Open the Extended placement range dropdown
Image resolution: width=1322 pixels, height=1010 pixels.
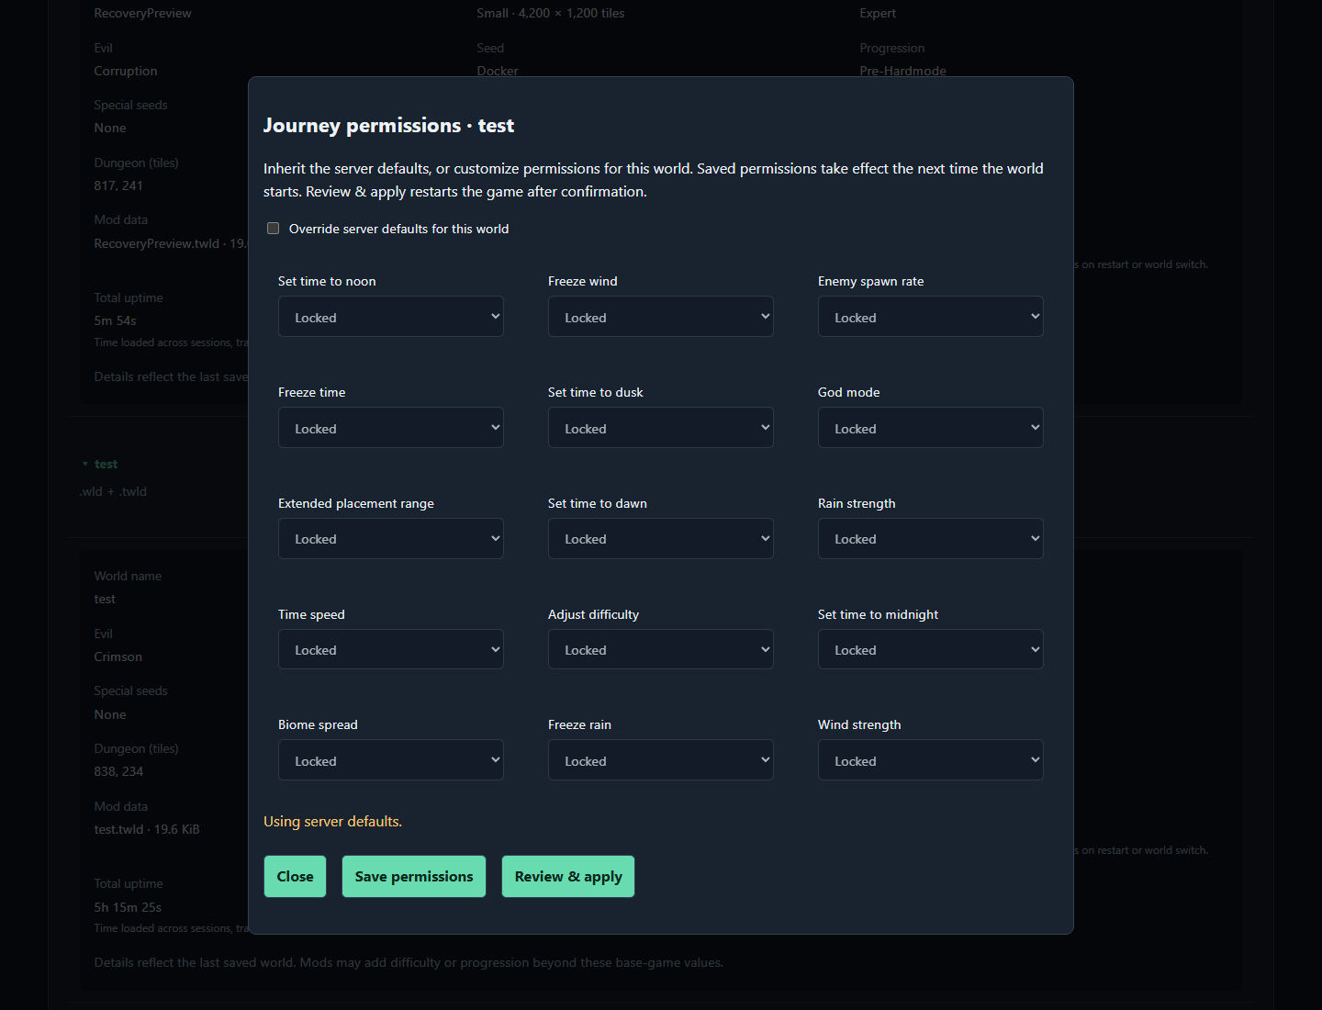391,539
